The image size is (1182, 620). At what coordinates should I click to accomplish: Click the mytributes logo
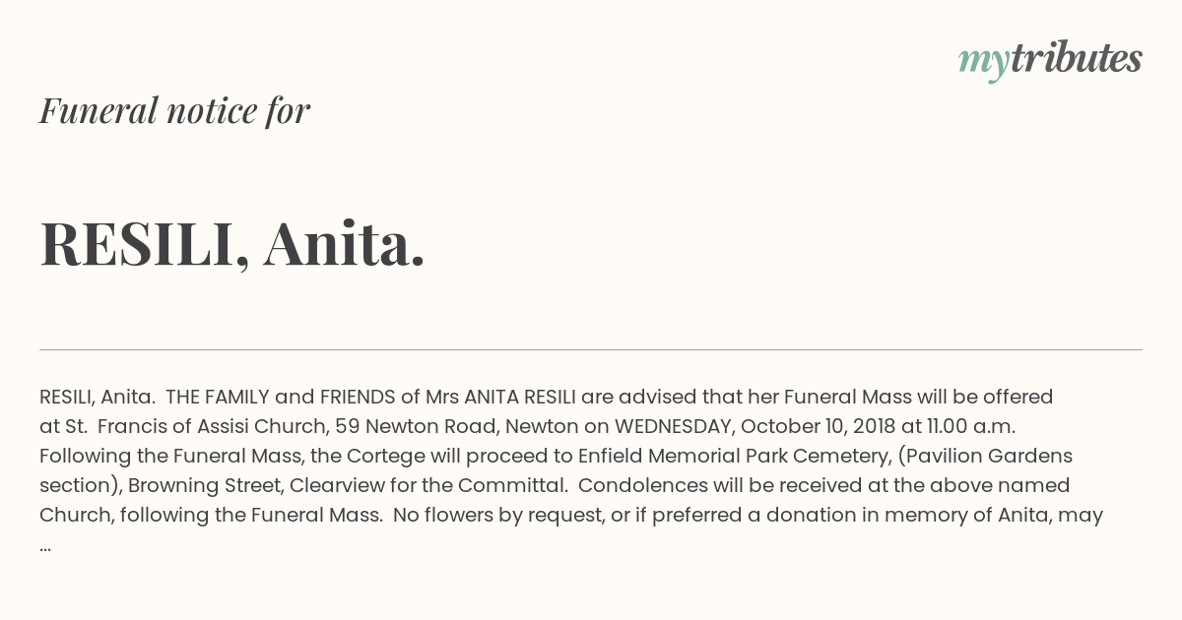click(1050, 59)
